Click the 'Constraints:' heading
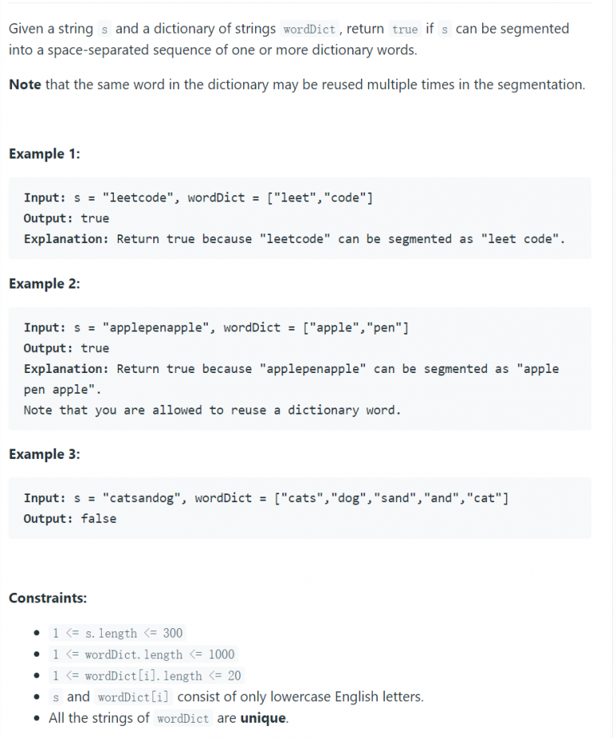Screen dimensions: 616x738 tap(48, 598)
